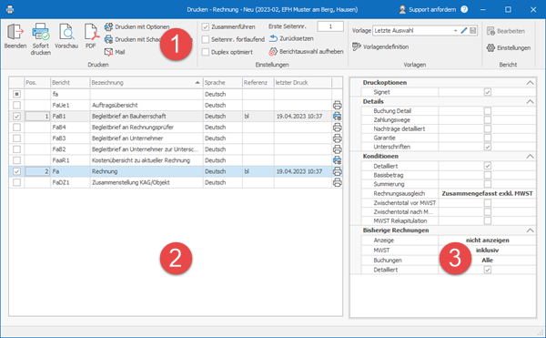The height and width of the screenshot is (338, 546).
Task: Click Erste Seitennr. input field
Action: (x=330, y=26)
